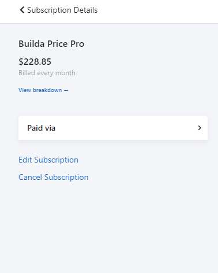Click the back chevron icon
The height and width of the screenshot is (273, 218).
tap(22, 10)
